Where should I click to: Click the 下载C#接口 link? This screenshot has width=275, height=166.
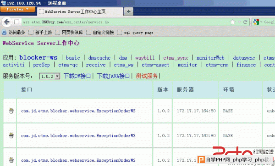point(77,76)
